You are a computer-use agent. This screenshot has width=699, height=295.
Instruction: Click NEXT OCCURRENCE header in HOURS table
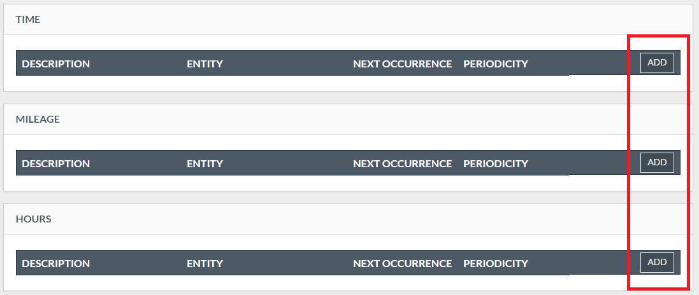(402, 263)
